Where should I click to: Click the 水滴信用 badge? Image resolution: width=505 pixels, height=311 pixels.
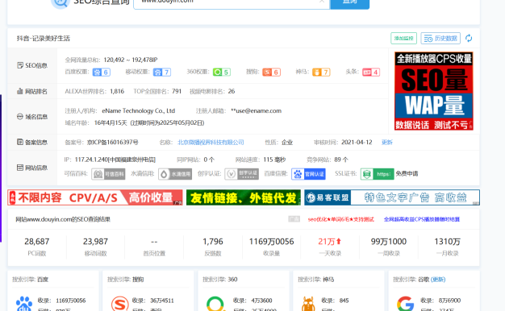tap(175, 174)
